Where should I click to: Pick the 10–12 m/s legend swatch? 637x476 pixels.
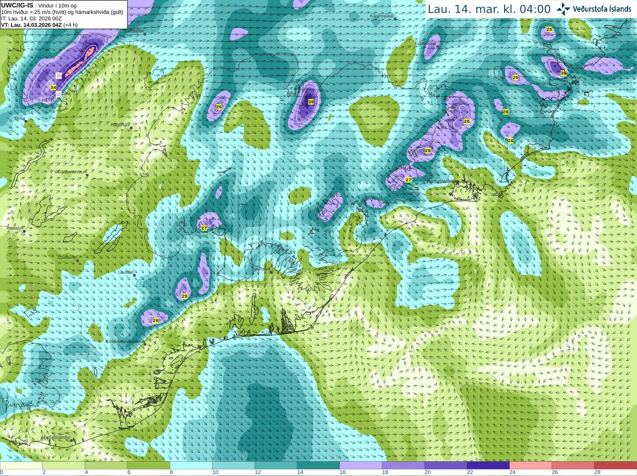pos(233,466)
